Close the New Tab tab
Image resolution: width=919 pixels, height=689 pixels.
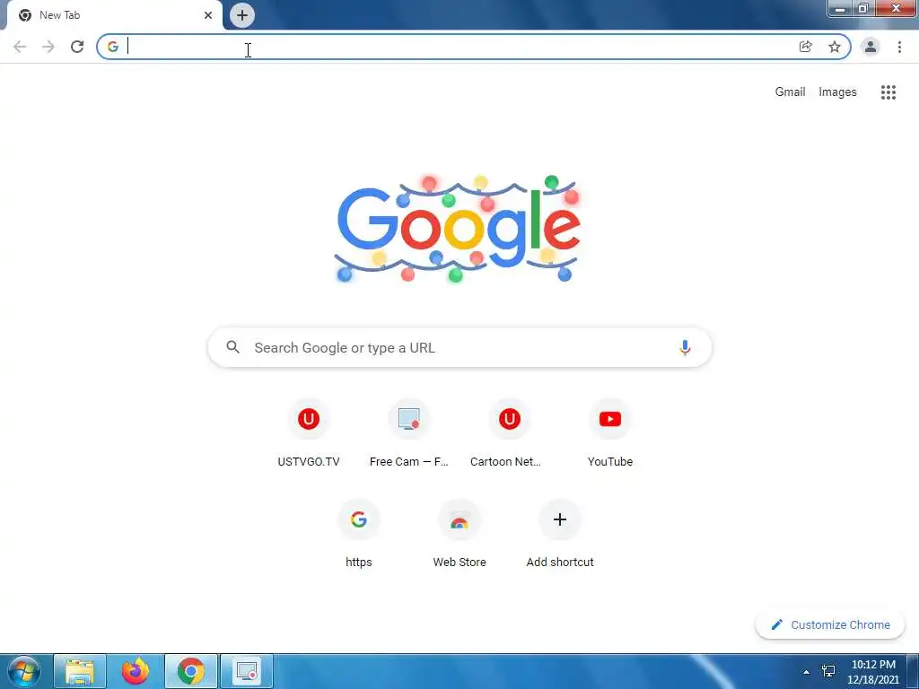pyautogui.click(x=208, y=15)
